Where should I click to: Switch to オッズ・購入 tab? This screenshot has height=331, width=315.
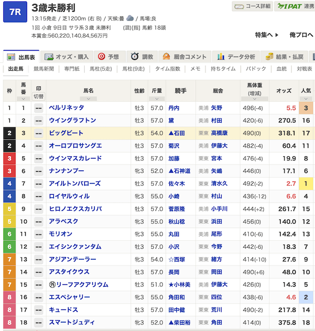[x=67, y=57]
